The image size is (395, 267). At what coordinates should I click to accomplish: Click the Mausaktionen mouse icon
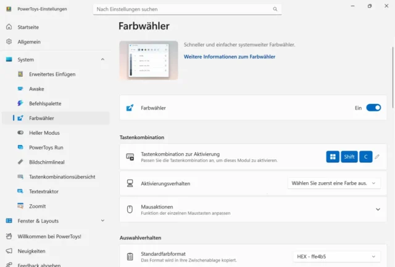(x=130, y=209)
